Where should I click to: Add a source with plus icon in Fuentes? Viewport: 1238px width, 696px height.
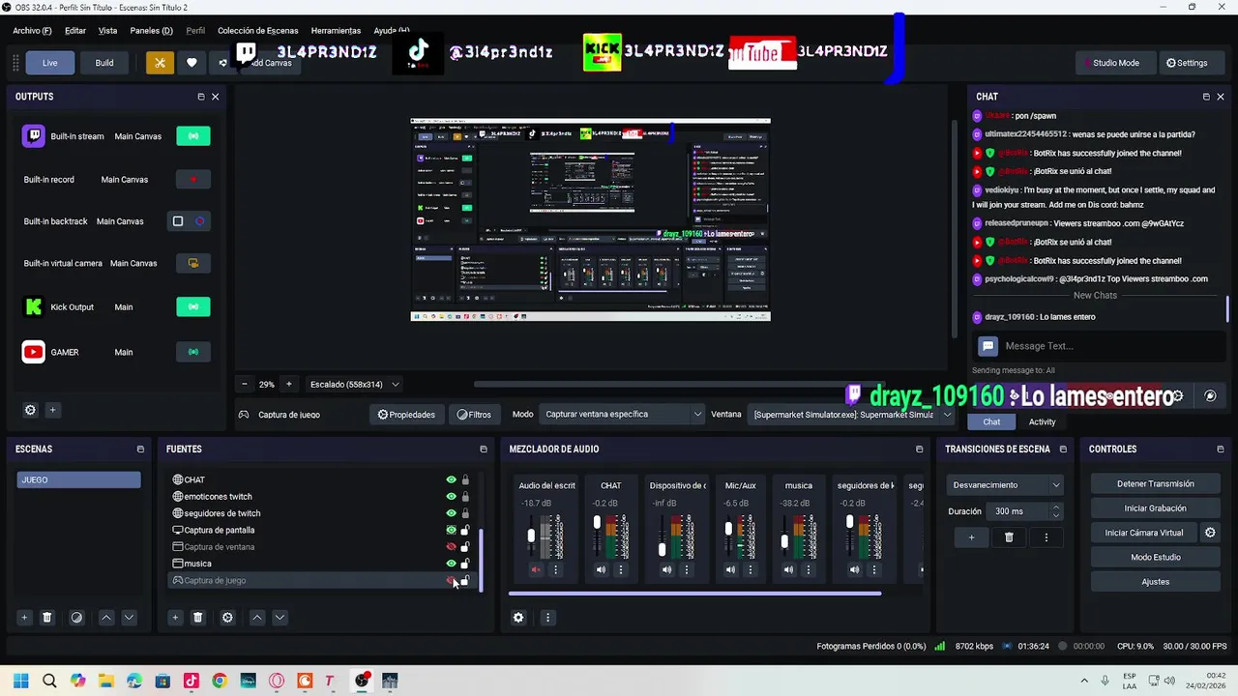pyautogui.click(x=175, y=618)
